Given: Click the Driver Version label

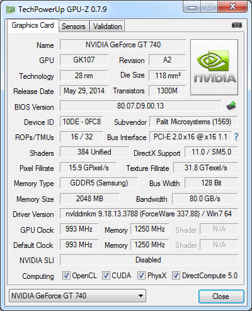Looking at the screenshot, I should tap(33, 214).
